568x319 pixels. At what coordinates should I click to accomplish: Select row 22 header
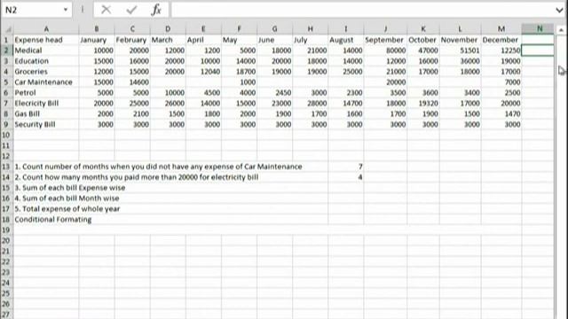point(6,262)
